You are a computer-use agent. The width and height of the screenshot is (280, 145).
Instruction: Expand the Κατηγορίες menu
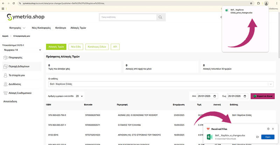click(17, 28)
